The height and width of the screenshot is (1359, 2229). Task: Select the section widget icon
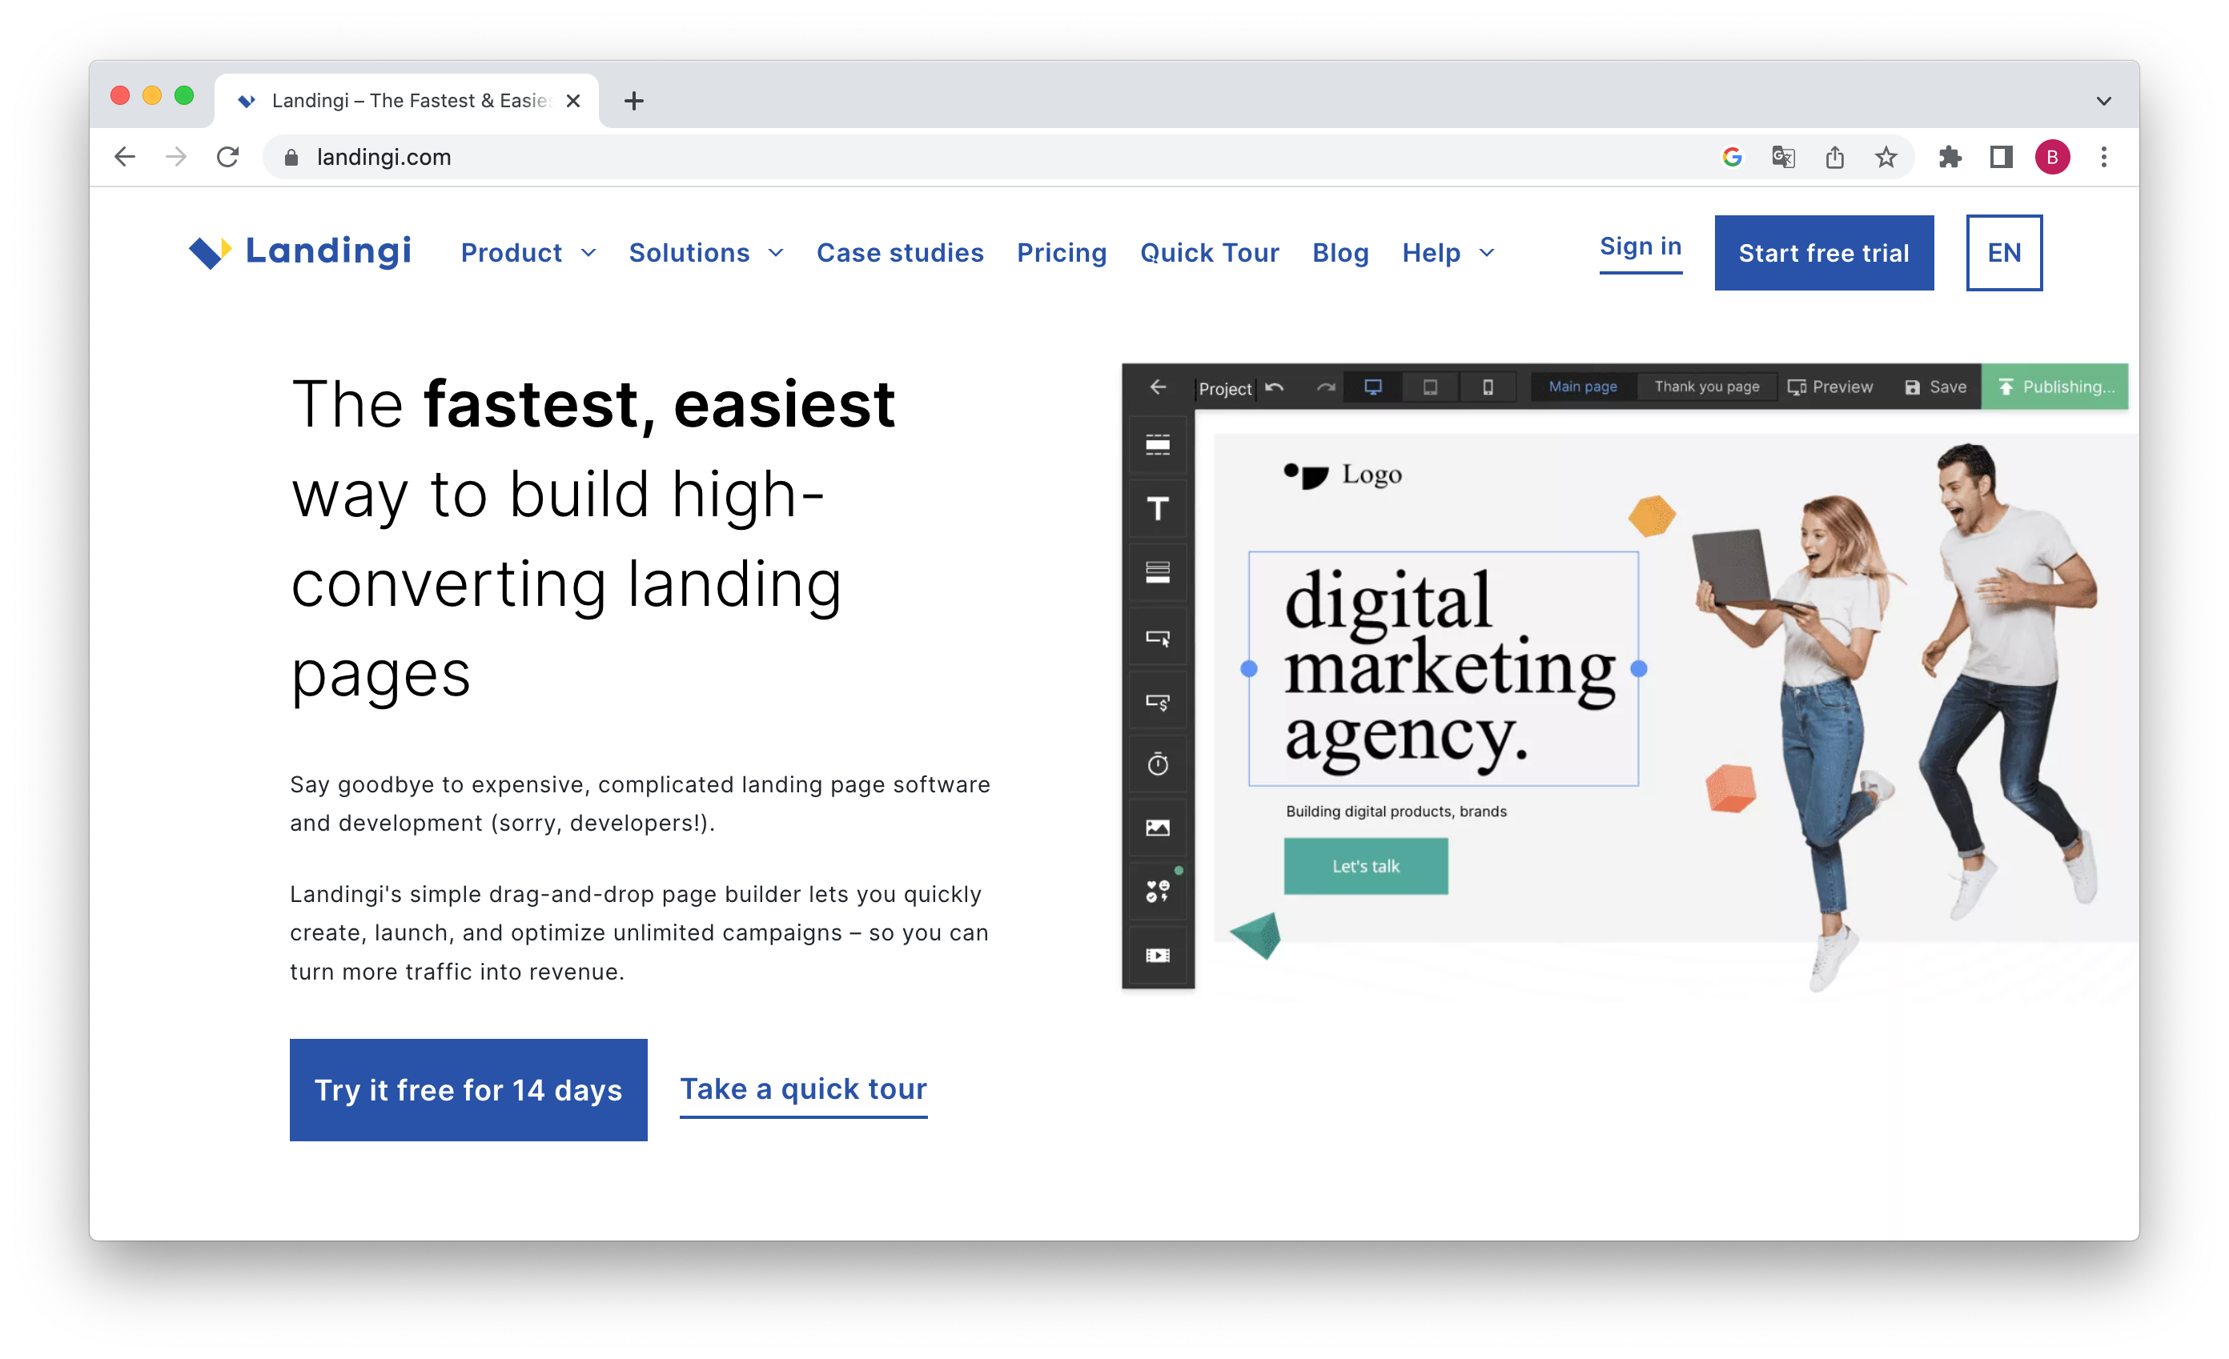point(1157,444)
